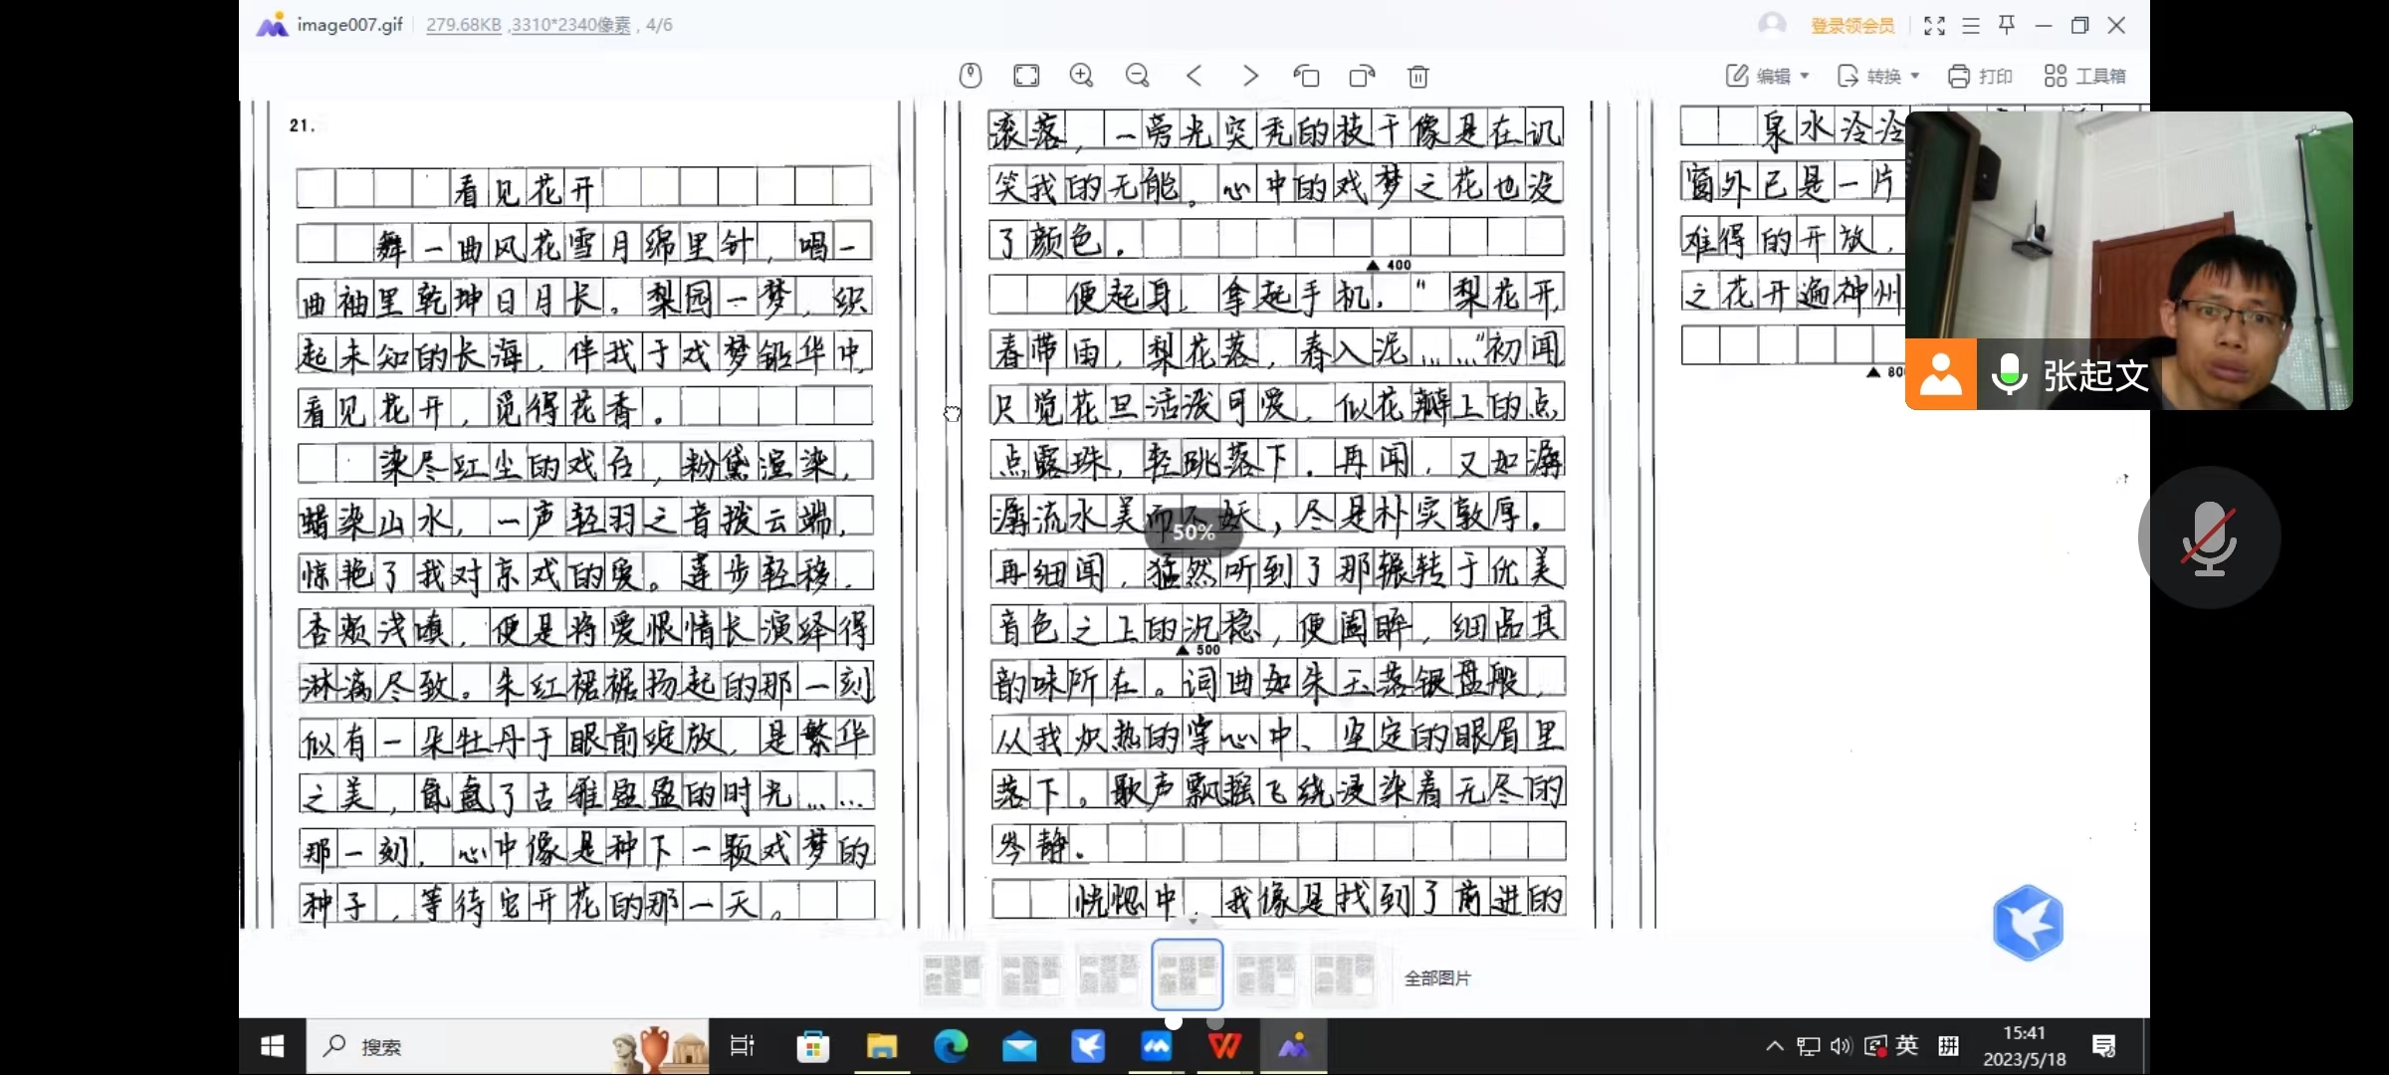Click file size info 279.68KB

pyautogui.click(x=464, y=25)
